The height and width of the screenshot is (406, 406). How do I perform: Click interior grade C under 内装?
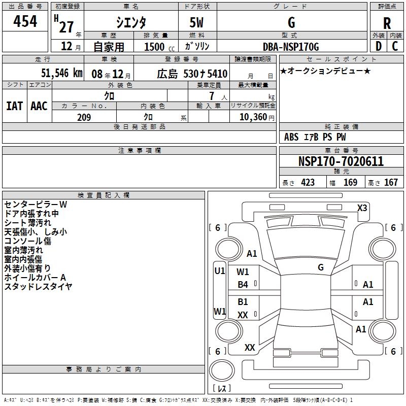[x=395, y=46]
